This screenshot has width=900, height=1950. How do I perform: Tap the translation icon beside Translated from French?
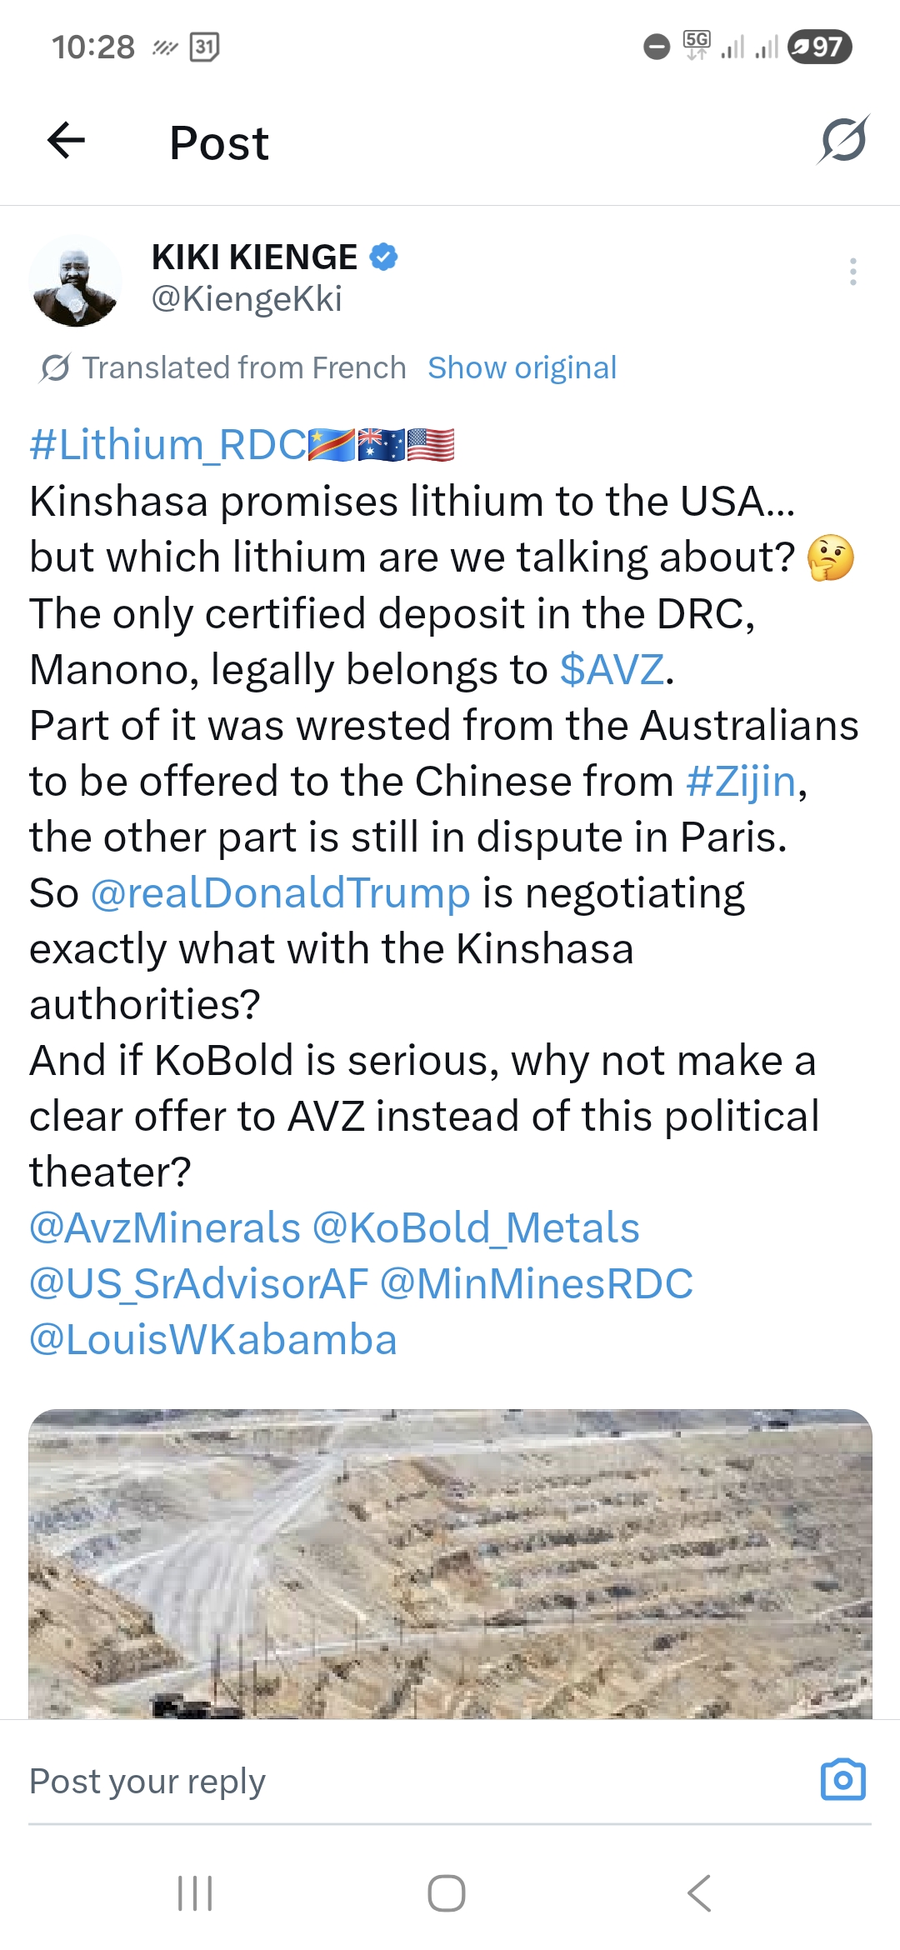tap(55, 367)
